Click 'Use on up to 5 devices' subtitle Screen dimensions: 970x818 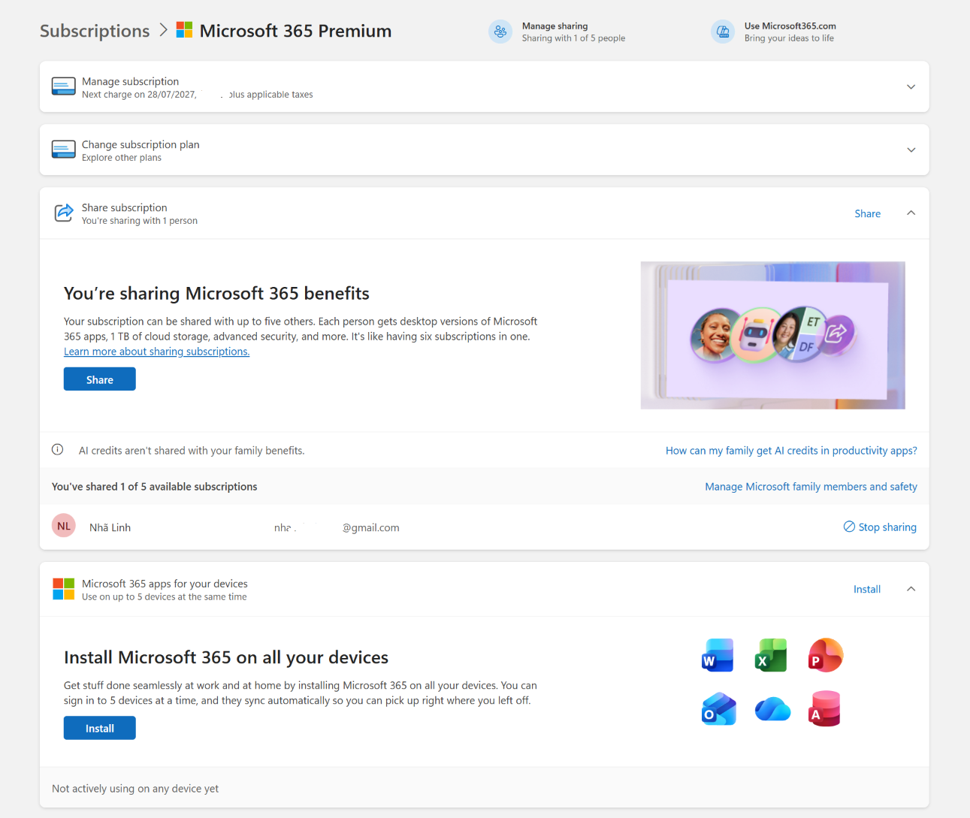point(164,597)
